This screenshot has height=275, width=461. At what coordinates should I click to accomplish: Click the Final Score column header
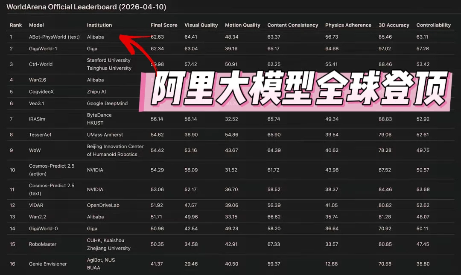164,25
